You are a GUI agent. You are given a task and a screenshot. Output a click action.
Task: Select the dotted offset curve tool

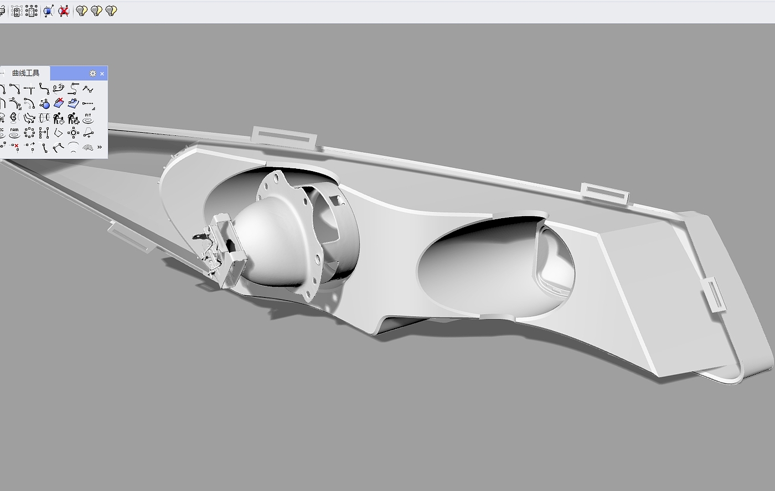click(14, 104)
